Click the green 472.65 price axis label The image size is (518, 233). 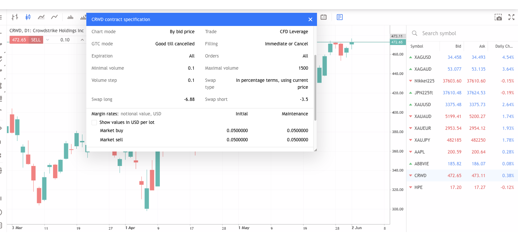pos(398,42)
